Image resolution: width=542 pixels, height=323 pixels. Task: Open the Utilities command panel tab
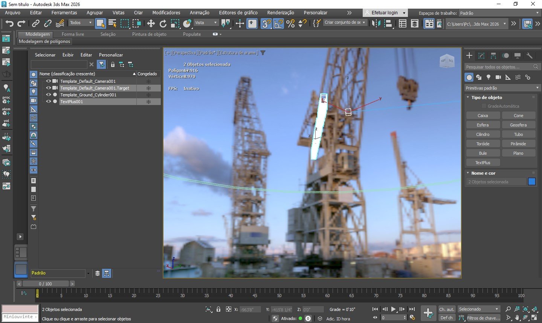530,56
